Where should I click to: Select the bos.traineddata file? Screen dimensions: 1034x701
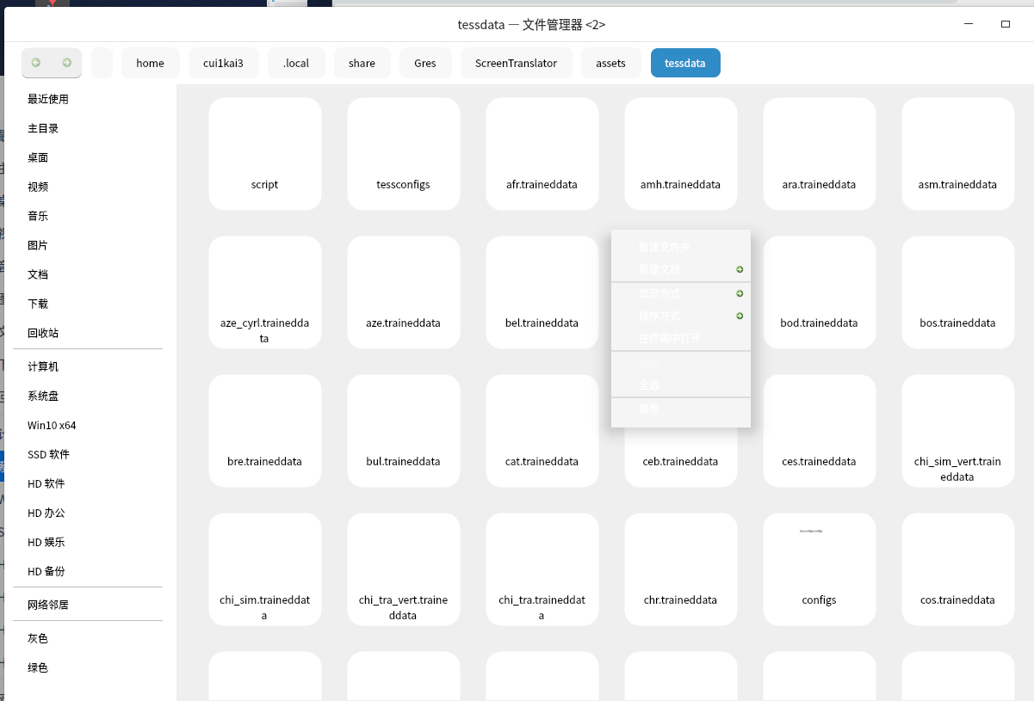(957, 292)
